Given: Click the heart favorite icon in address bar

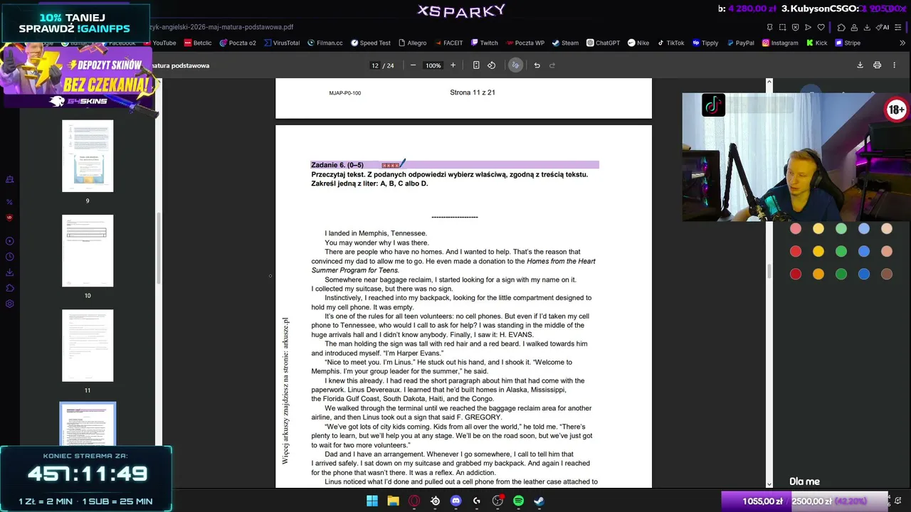Looking at the screenshot, I should coord(821,27).
